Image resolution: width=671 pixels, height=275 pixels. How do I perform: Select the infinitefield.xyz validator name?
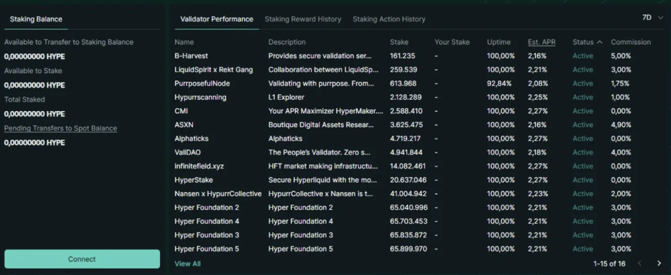(199, 166)
